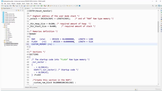Open the Search menu
Image resolution: width=162 pixels, height=91 pixels.
tap(24, 4)
